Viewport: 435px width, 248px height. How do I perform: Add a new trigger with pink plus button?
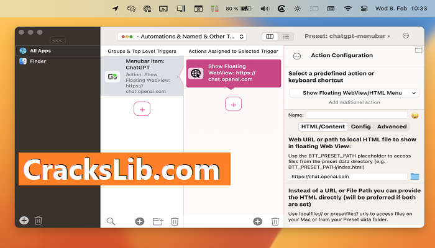tap(142, 108)
